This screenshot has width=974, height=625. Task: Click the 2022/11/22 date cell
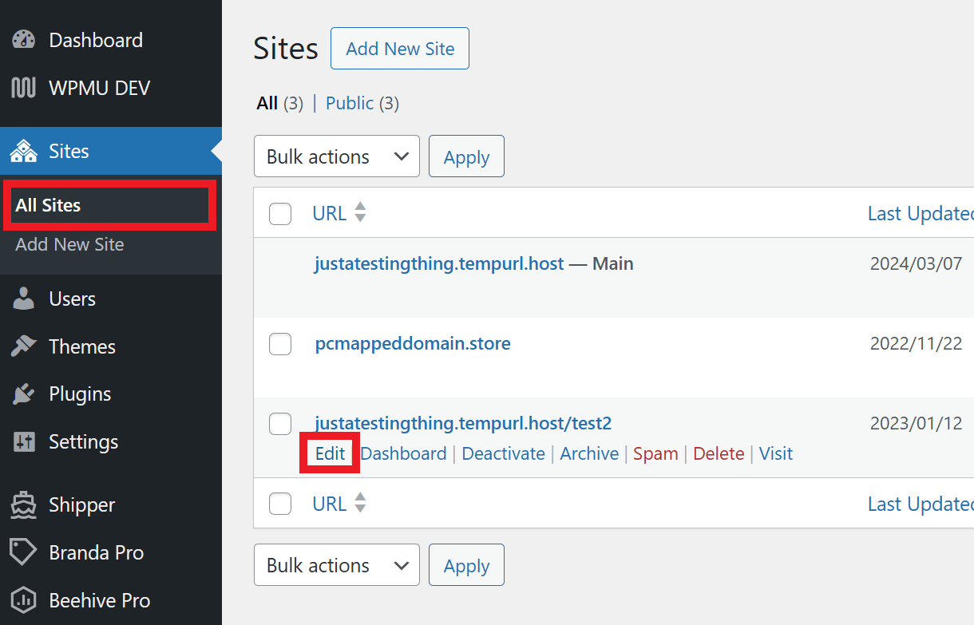[x=916, y=343]
